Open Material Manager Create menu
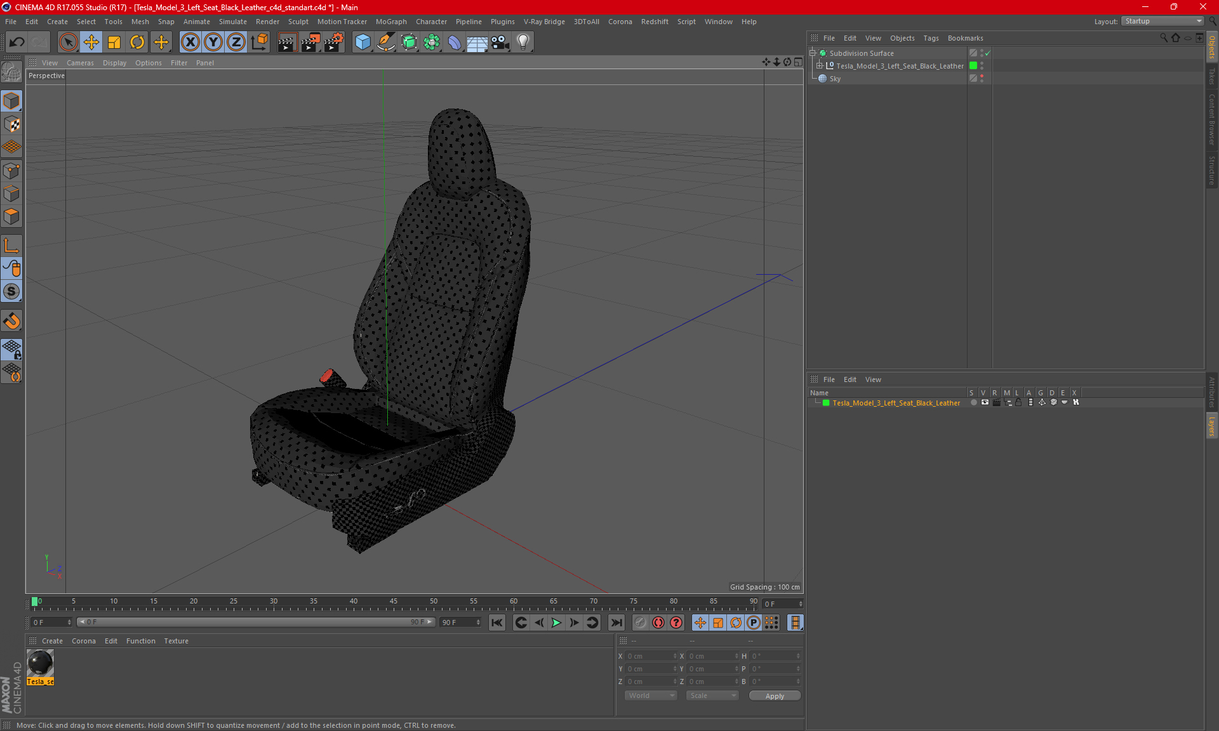1219x731 pixels. (x=52, y=641)
